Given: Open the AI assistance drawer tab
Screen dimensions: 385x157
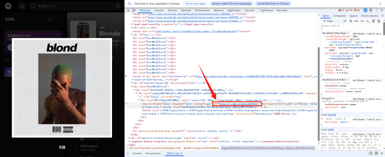Looking at the screenshot, I should click(x=153, y=153).
